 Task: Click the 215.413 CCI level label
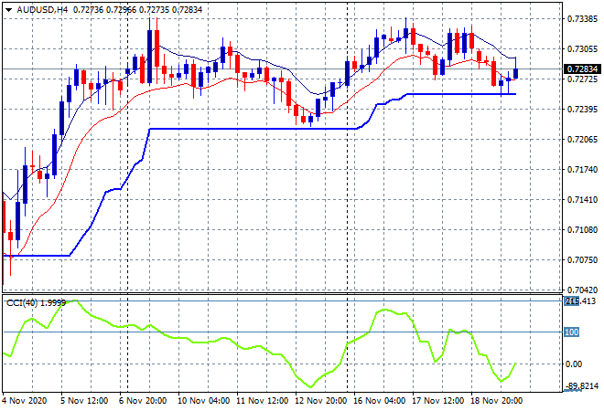[x=580, y=301]
